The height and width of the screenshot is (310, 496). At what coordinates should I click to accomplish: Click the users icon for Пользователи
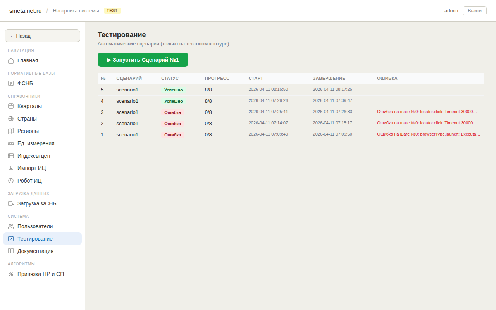point(11,226)
